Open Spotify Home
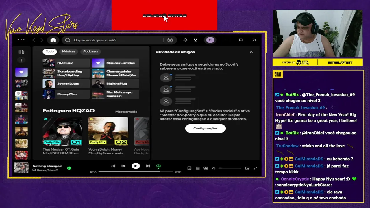The width and height of the screenshot is (370, 208). (53, 40)
